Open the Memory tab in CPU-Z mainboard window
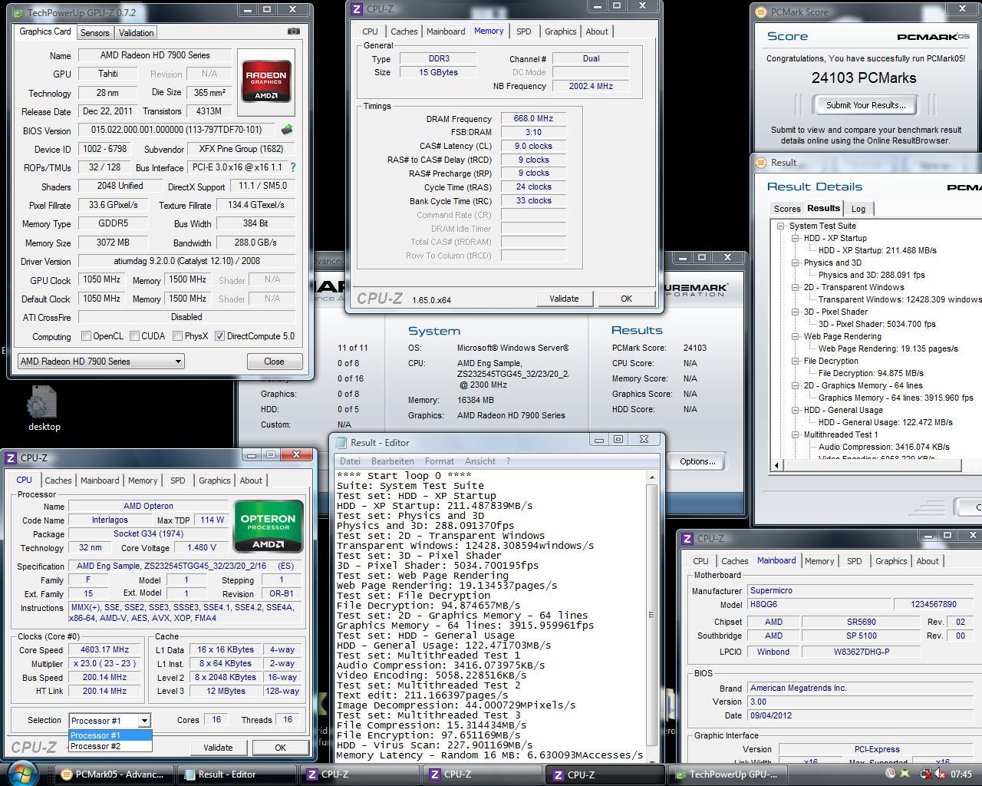982x786 pixels. (x=819, y=561)
